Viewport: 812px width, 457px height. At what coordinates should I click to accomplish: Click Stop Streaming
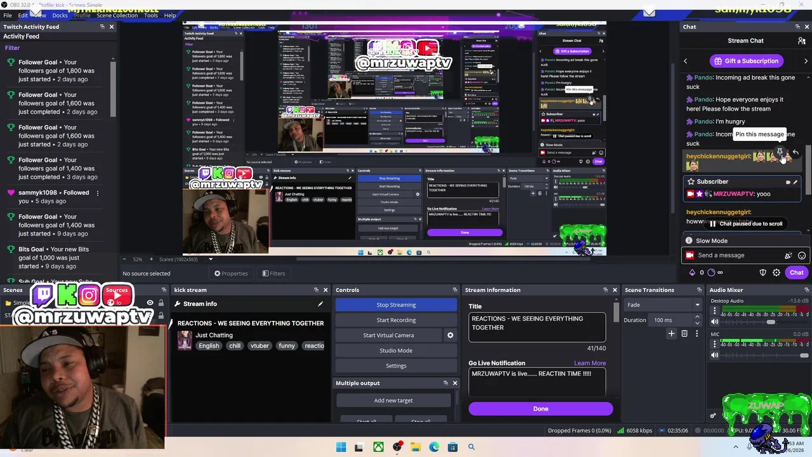point(396,305)
